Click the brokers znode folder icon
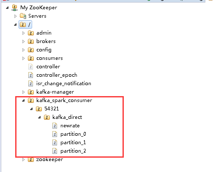The width and height of the screenshot is (218, 172). click(x=31, y=41)
